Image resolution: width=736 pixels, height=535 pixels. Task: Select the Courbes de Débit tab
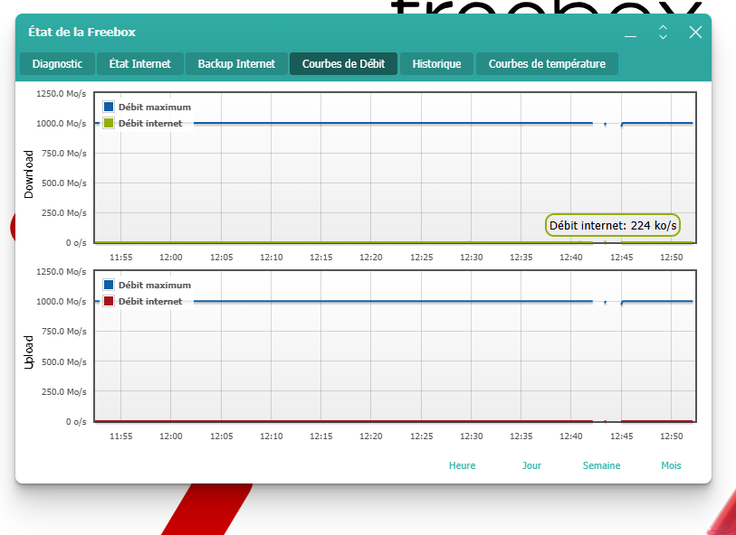344,64
